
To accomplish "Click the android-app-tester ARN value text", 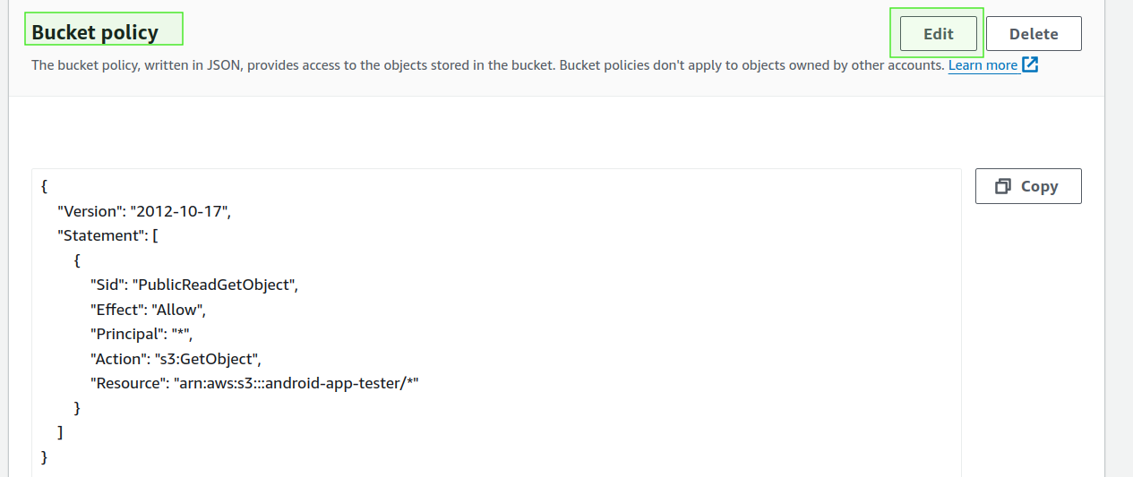I will point(296,383).
